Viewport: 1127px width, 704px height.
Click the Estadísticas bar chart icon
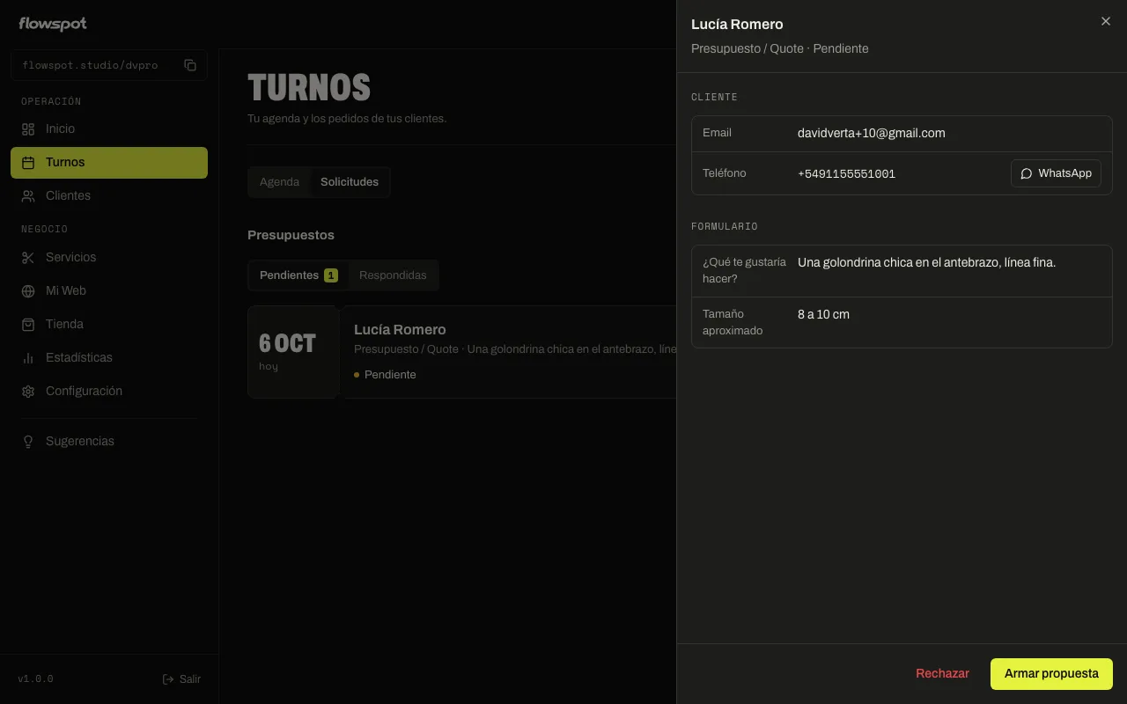(28, 357)
